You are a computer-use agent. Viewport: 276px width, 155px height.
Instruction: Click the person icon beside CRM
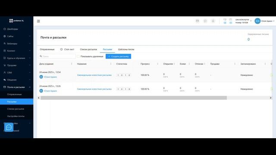(x=5, y=72)
